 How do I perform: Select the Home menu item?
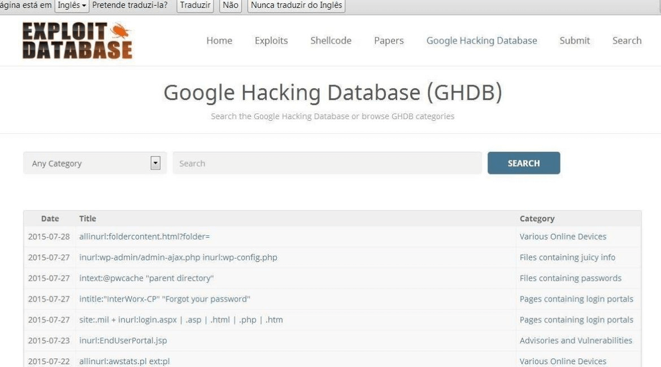pyautogui.click(x=219, y=40)
